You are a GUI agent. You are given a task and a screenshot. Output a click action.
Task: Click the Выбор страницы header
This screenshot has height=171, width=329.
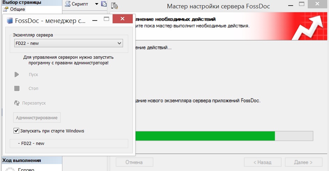[32, 3]
